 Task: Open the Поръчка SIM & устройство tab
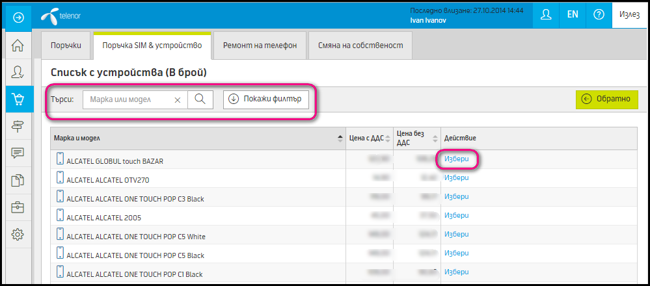click(152, 45)
